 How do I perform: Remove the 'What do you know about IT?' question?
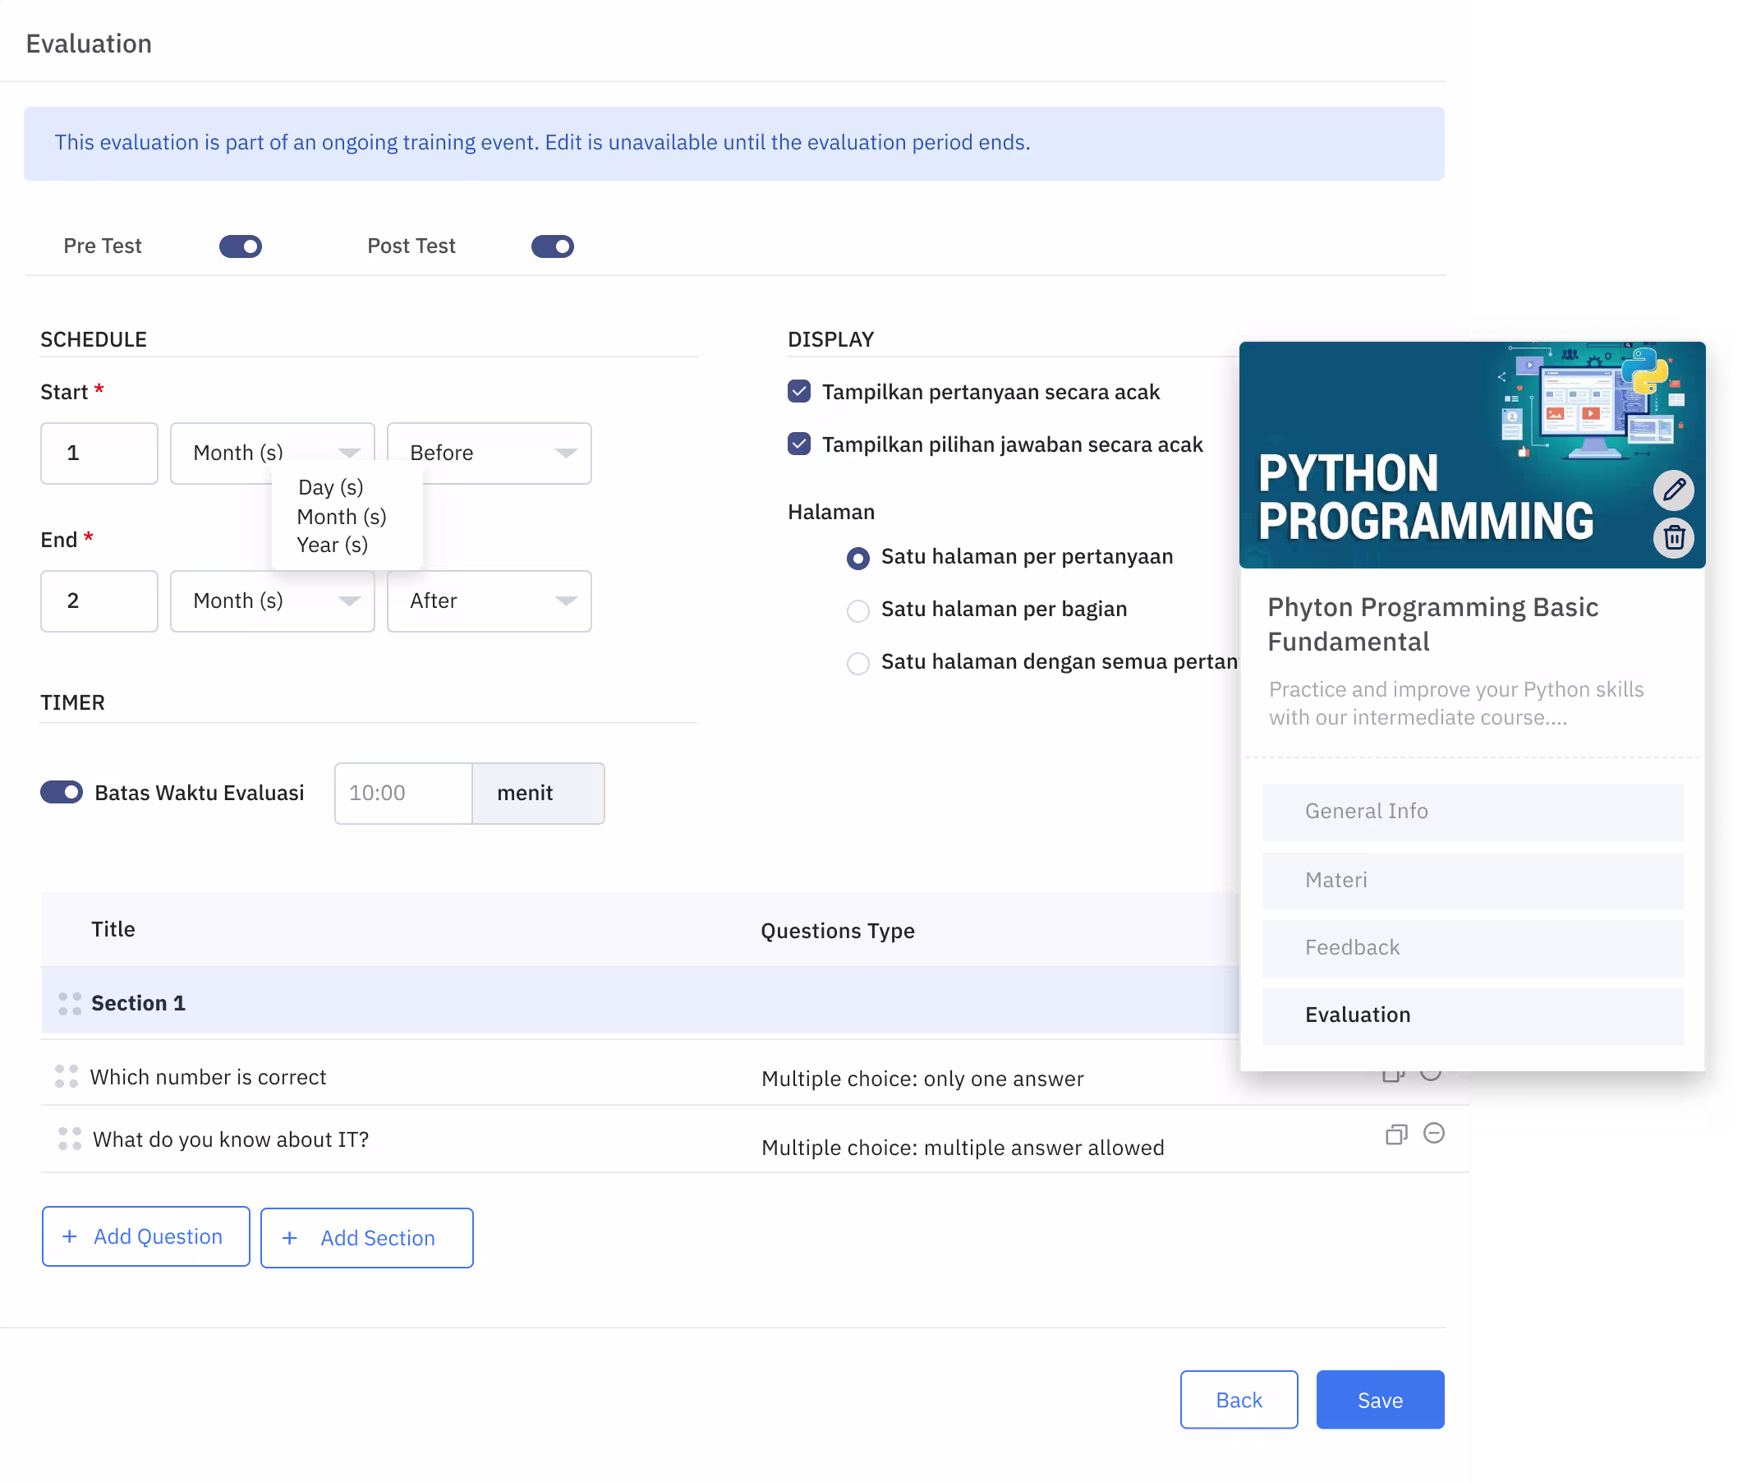pyautogui.click(x=1433, y=1133)
